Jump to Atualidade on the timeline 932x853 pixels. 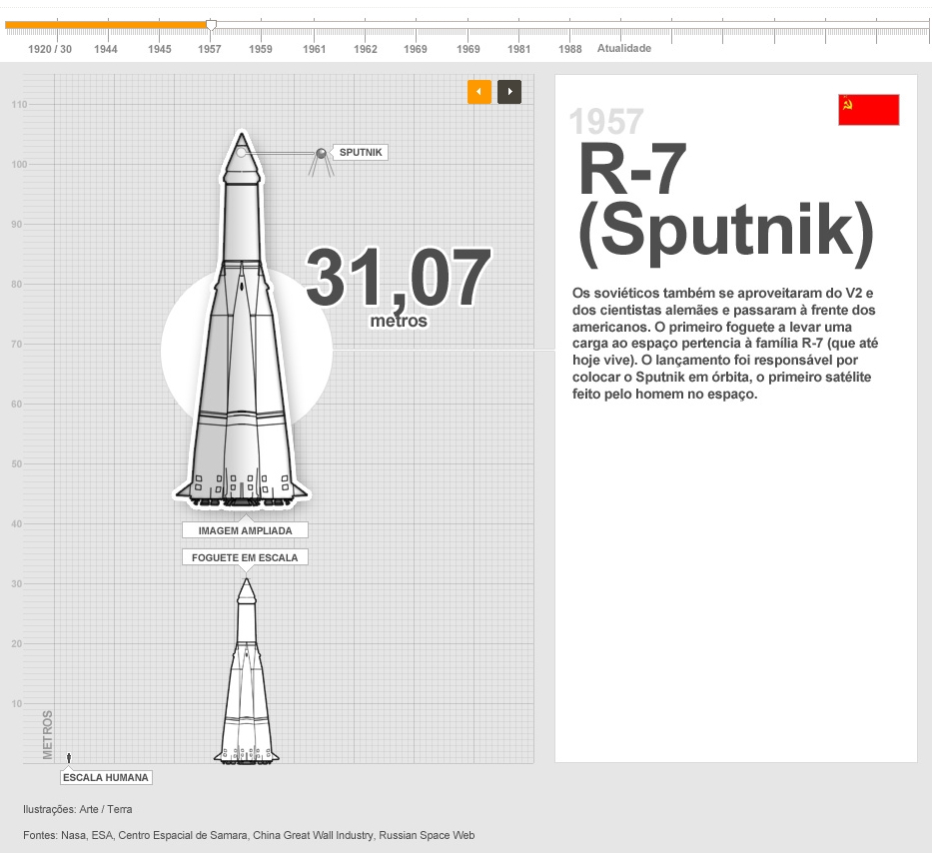click(x=624, y=48)
